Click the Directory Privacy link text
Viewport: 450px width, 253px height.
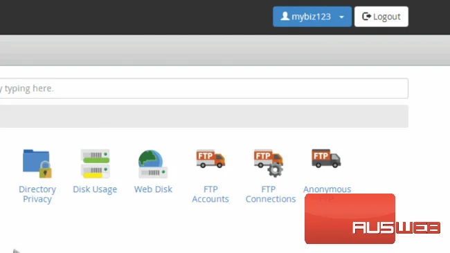click(37, 194)
